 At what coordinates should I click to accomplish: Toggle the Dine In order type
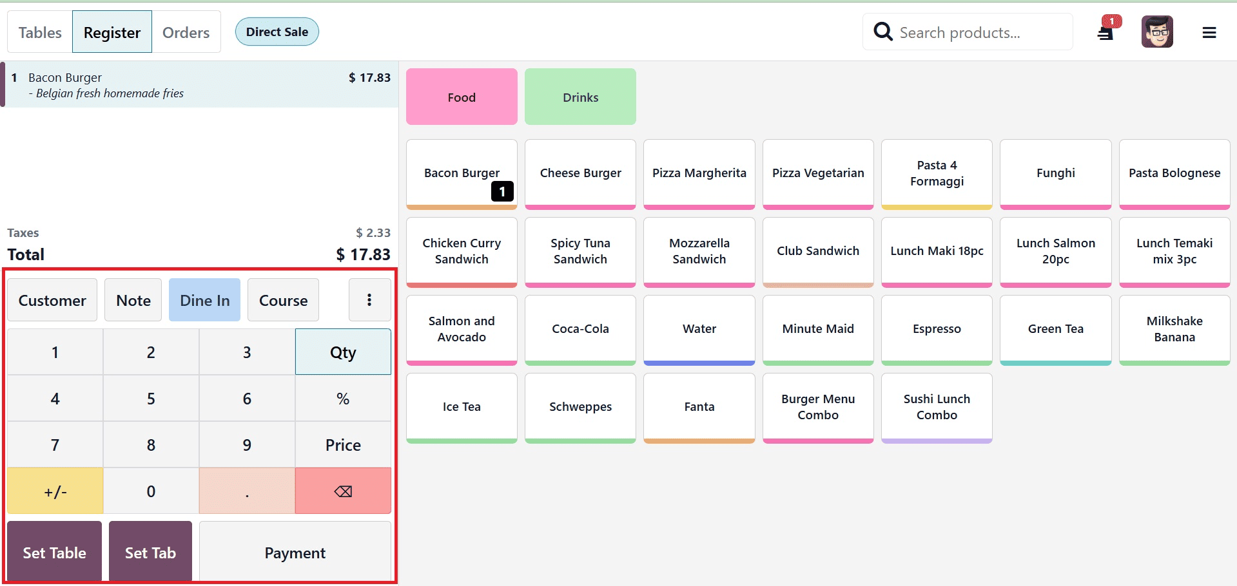204,299
